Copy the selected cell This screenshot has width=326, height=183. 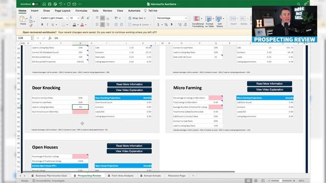click(x=31, y=21)
